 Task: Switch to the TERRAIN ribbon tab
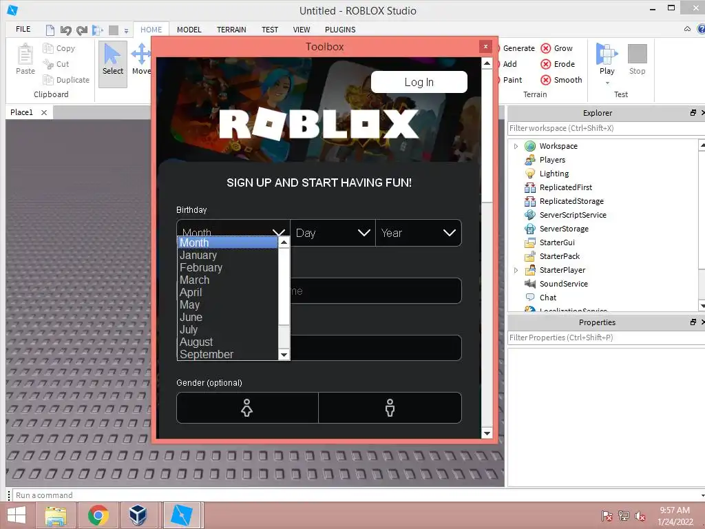tap(231, 30)
